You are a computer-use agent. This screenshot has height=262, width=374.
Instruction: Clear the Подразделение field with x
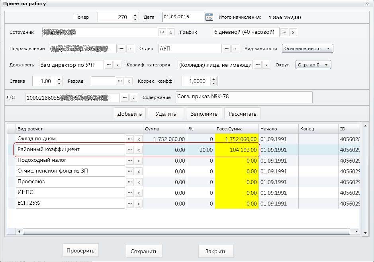130,49
